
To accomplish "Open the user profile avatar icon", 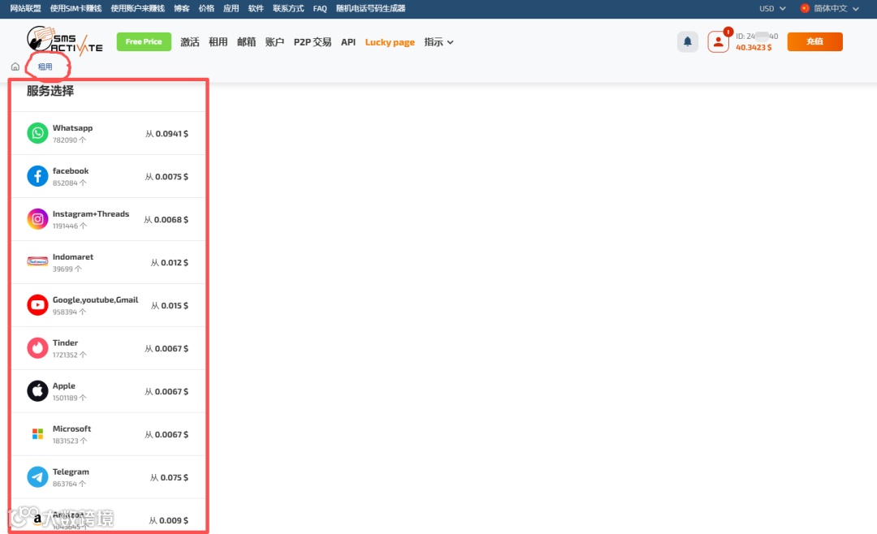I will 718,42.
